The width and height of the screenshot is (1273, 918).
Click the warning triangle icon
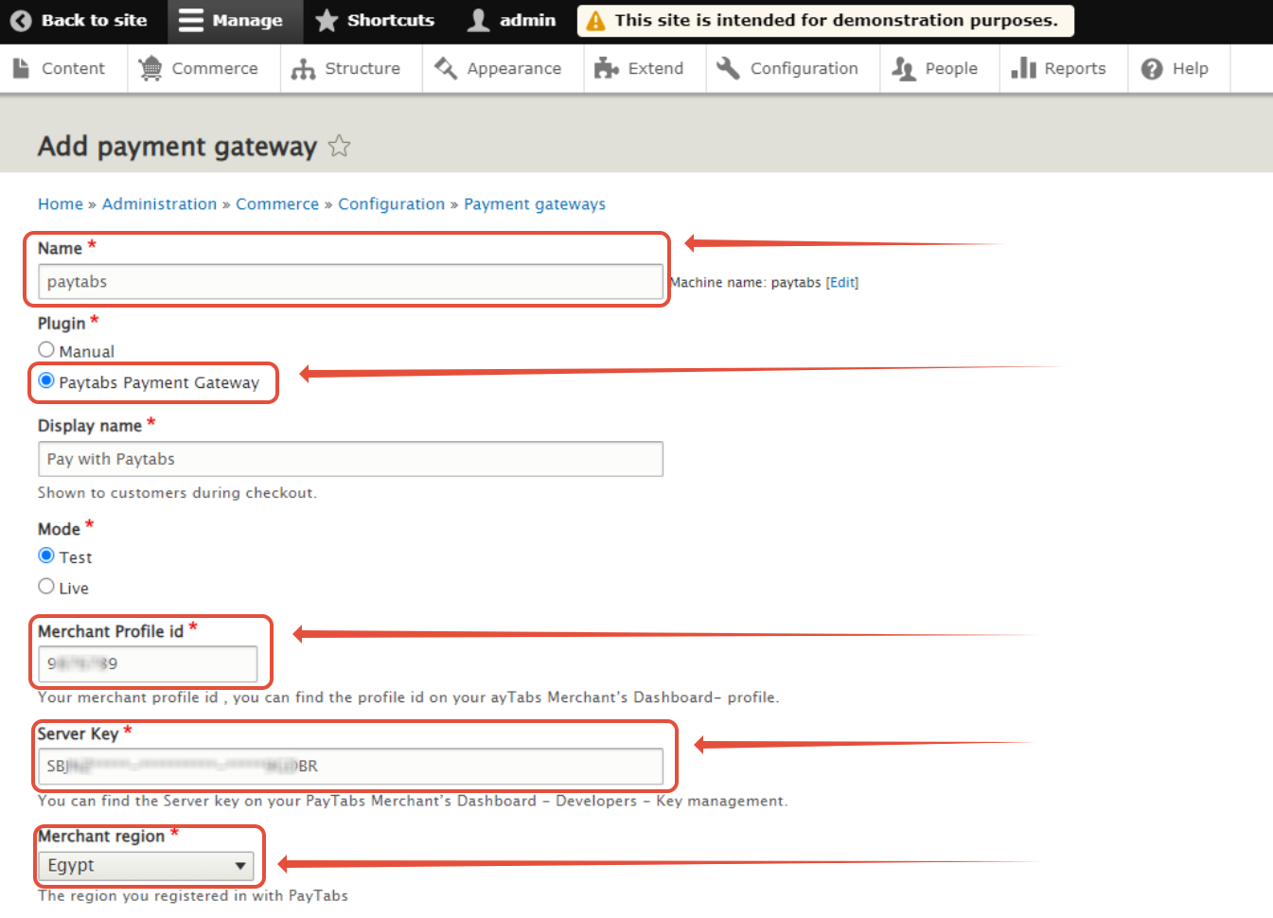pos(595,21)
